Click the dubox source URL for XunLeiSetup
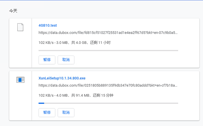Screen dimensions: 203x126 [108, 85]
